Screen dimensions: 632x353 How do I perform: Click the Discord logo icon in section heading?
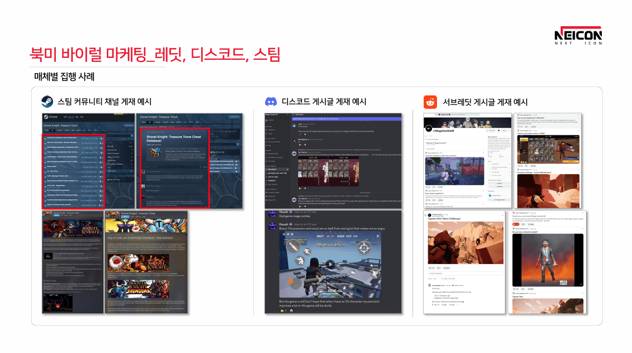coord(271,102)
